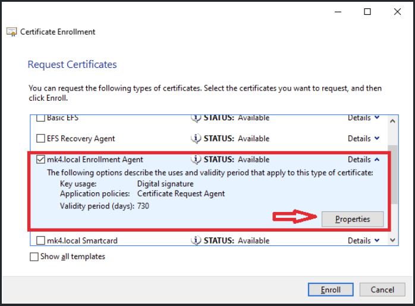Click the EFS Recovery Agent status info icon

point(196,139)
